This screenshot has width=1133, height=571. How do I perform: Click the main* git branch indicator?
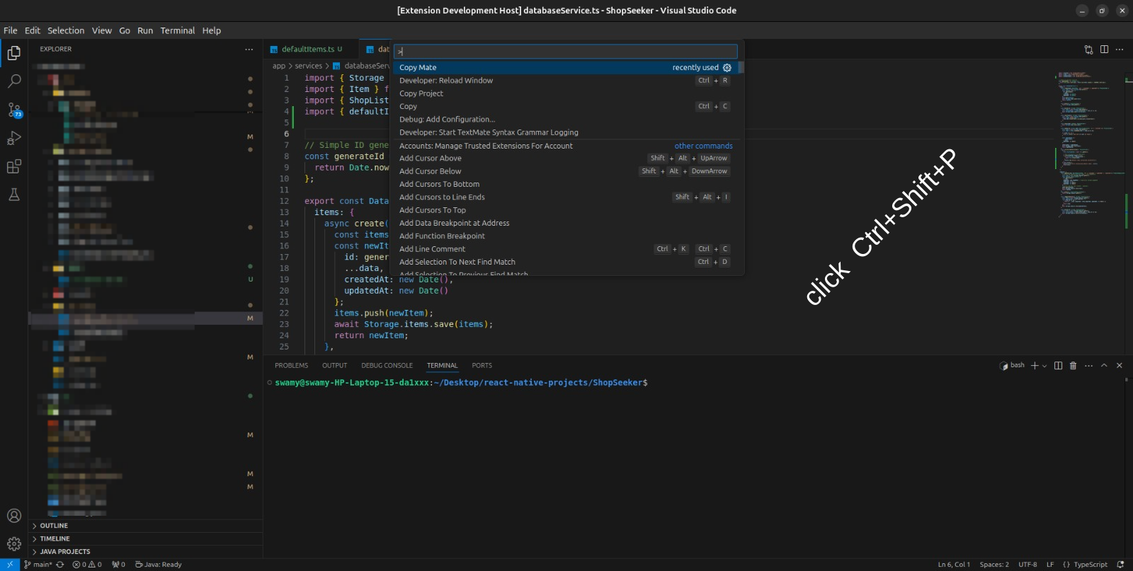pyautogui.click(x=38, y=565)
